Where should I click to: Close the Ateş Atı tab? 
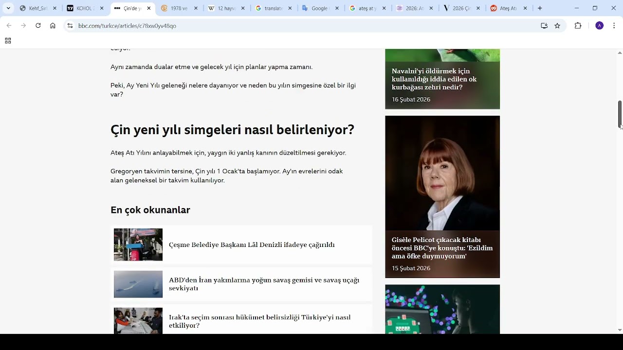click(525, 8)
